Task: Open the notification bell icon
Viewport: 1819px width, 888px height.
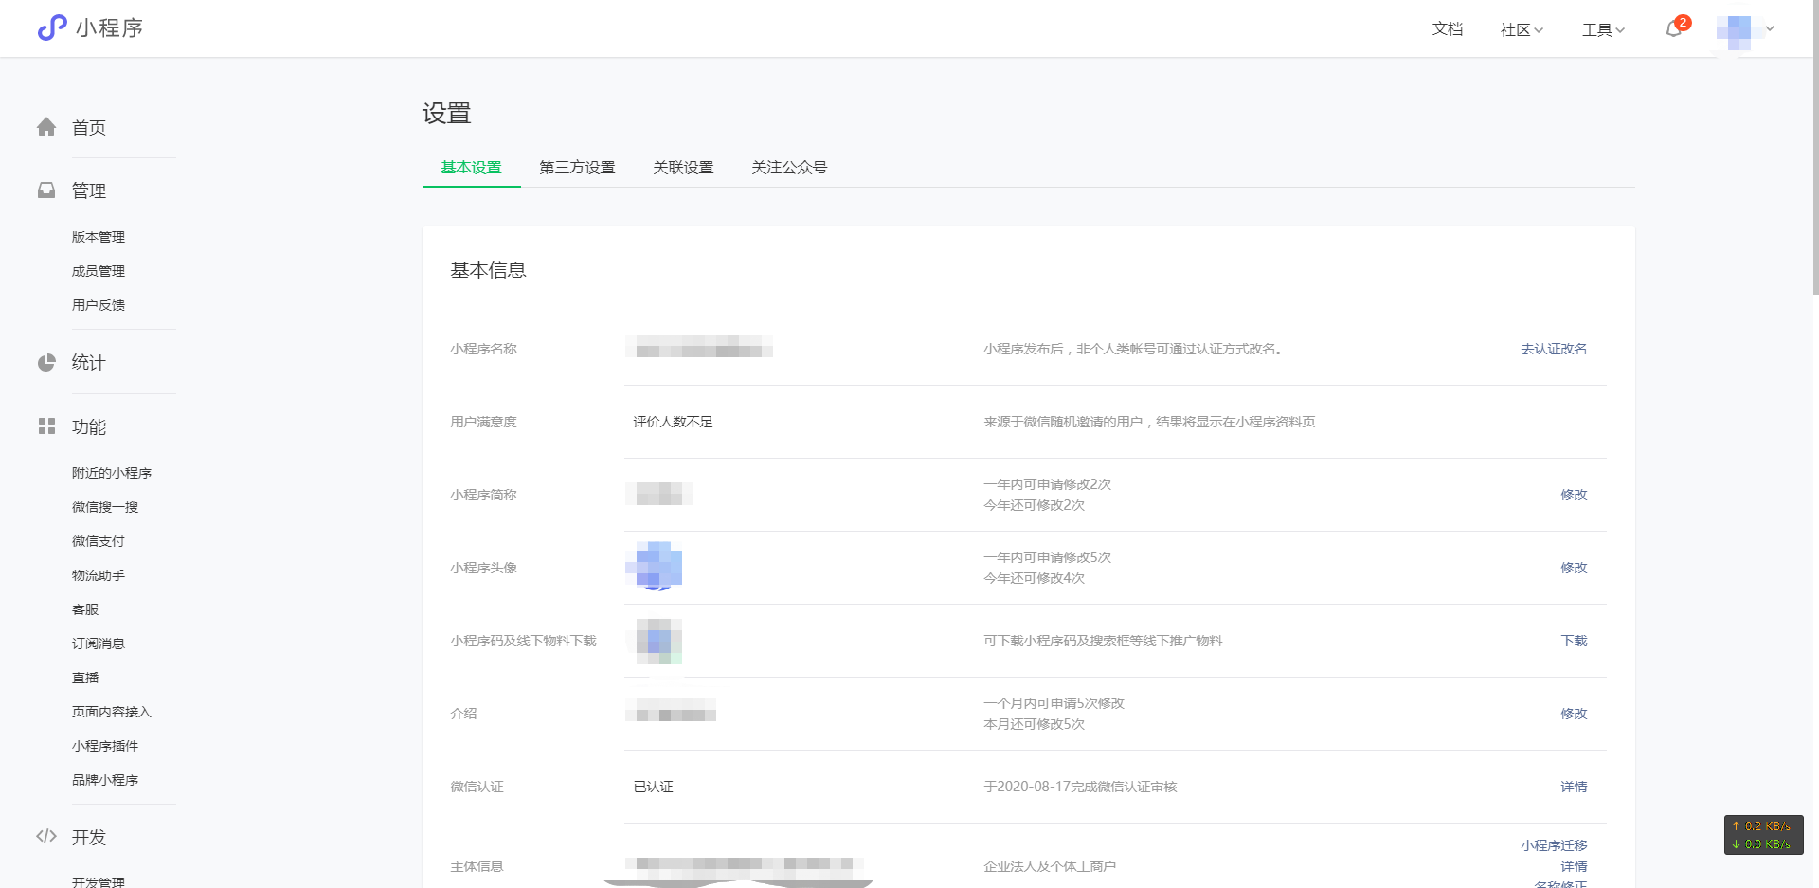Action: 1674,29
